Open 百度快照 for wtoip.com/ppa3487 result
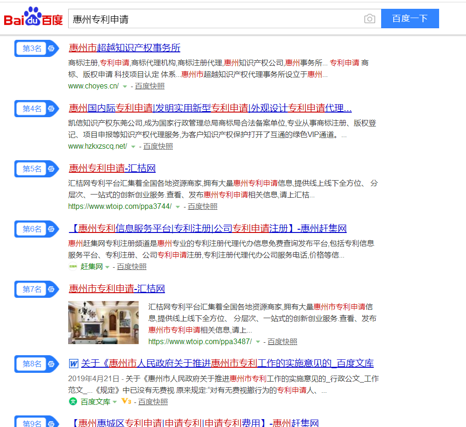 point(282,342)
